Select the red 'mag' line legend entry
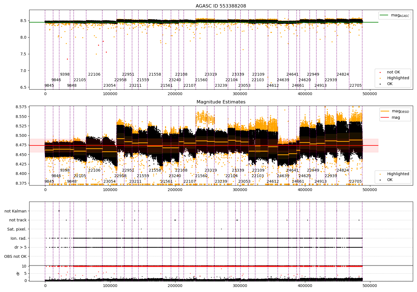The height and width of the screenshot is (292, 417). [391, 117]
